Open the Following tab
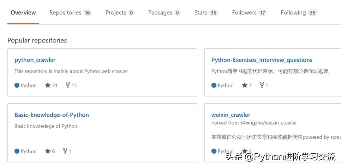 click(299, 13)
